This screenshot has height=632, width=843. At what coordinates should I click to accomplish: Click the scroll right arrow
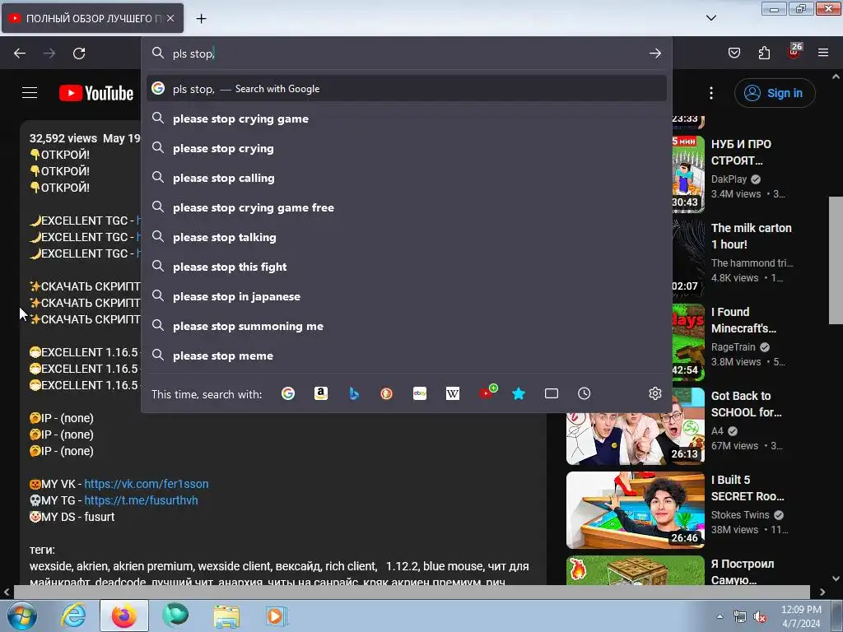pyautogui.click(x=822, y=592)
